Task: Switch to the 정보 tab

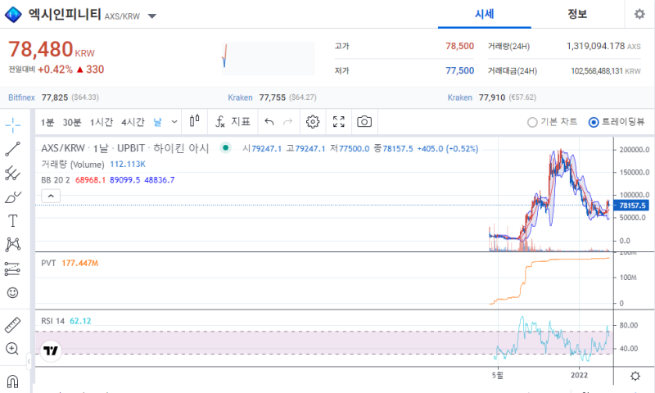Action: click(x=577, y=14)
